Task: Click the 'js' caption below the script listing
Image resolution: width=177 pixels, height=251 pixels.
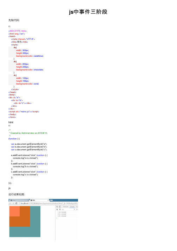Action: pos(9,188)
